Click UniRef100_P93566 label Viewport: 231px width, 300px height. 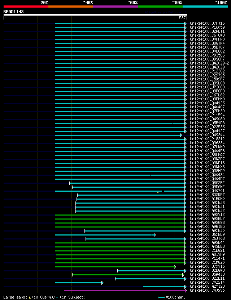(207, 55)
